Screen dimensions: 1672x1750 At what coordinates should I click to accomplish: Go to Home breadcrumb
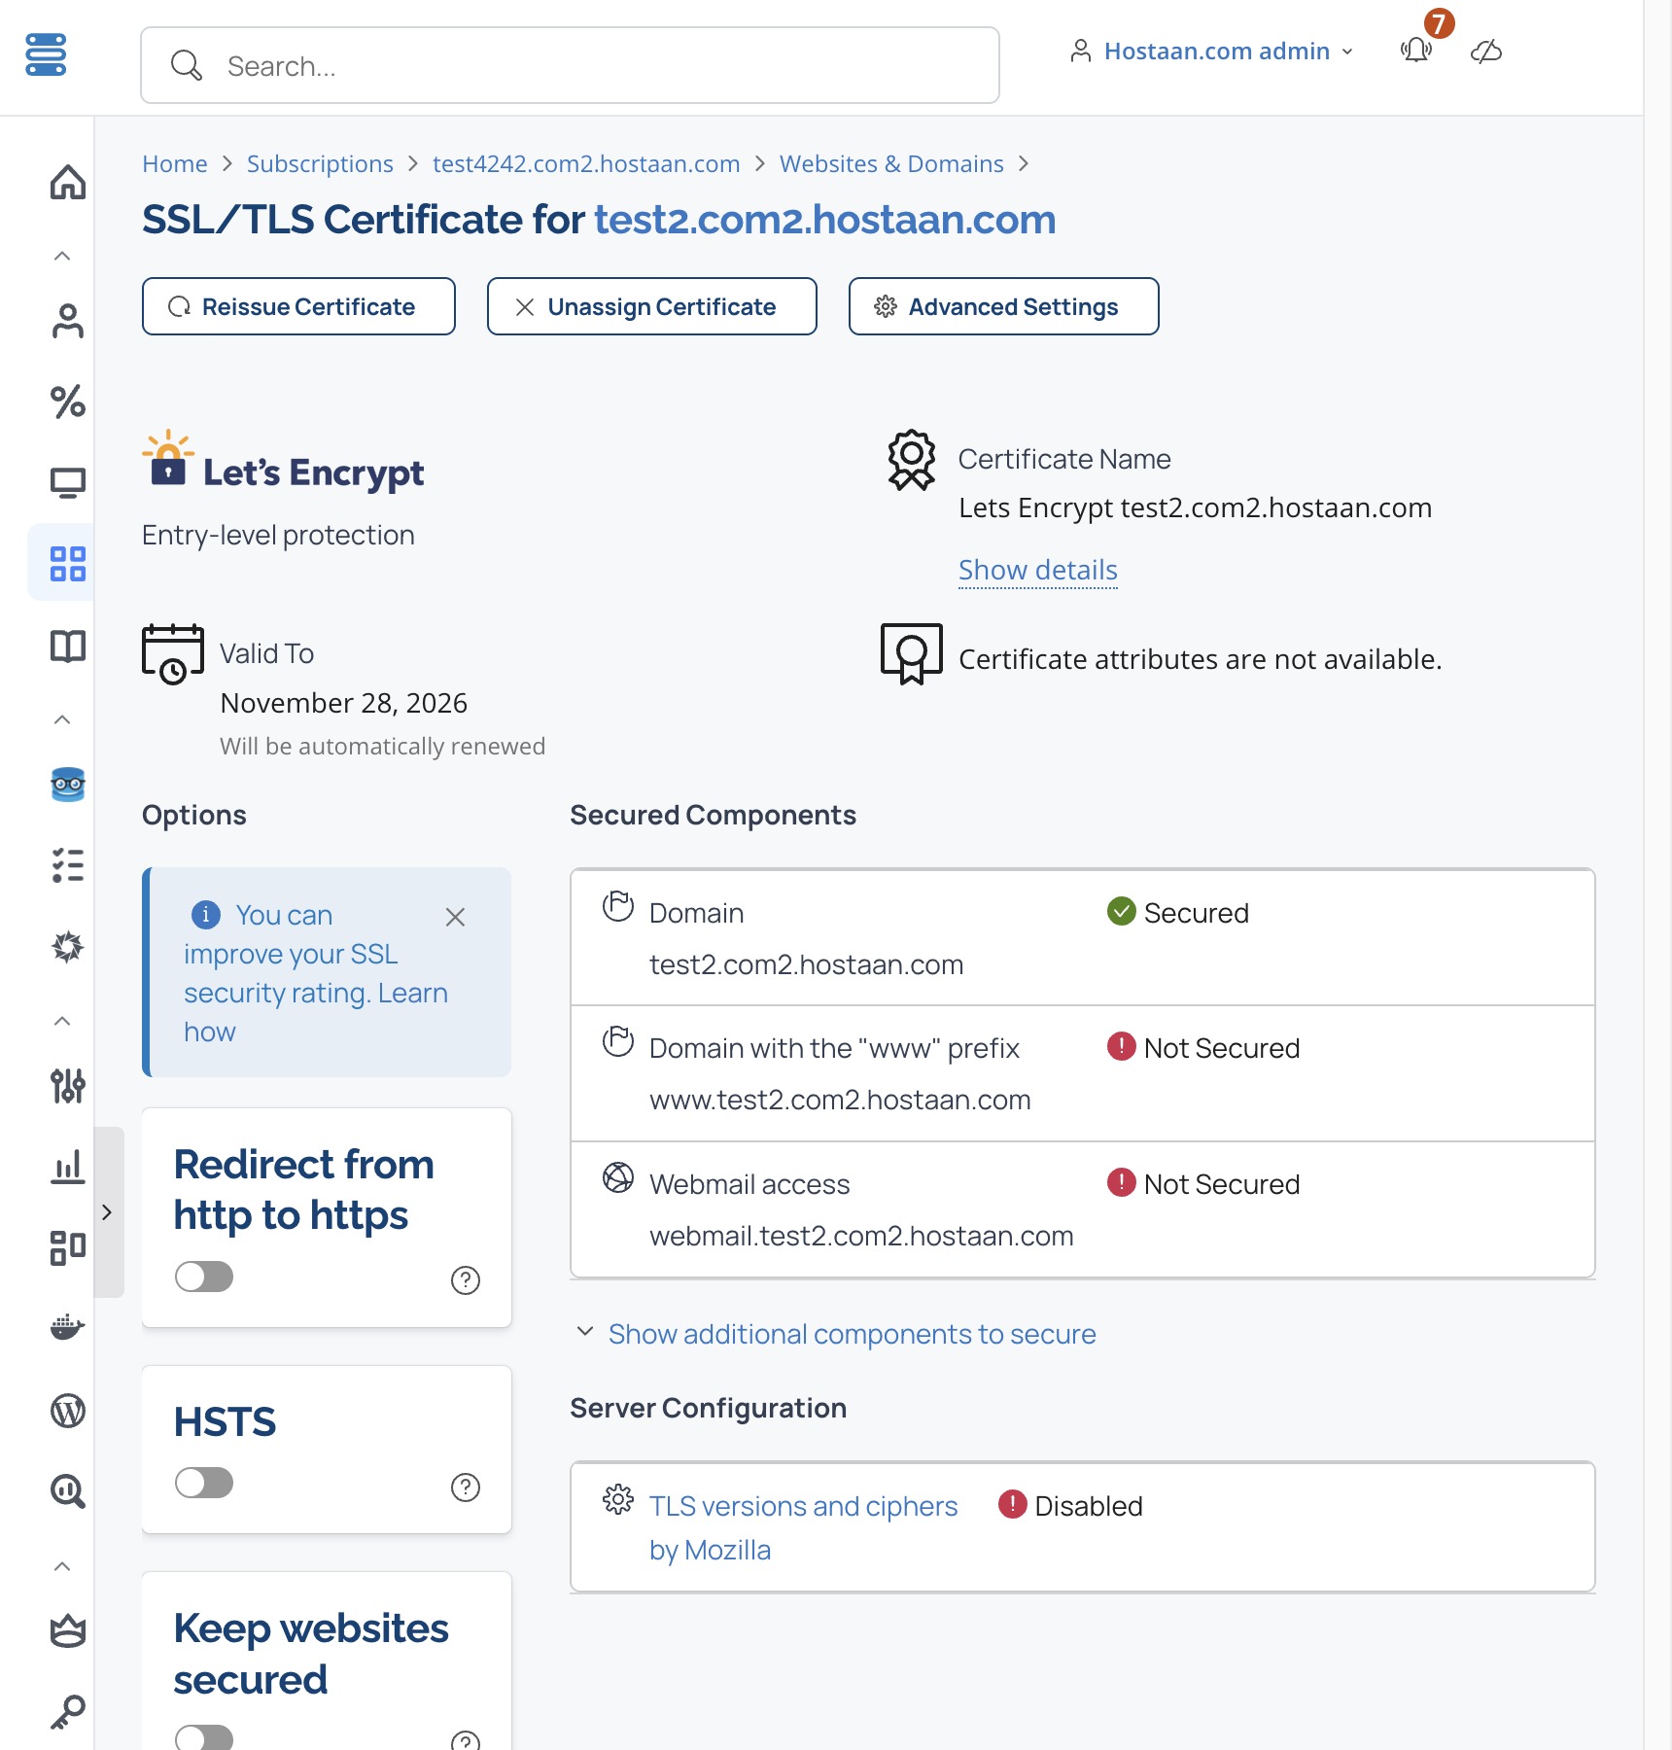click(175, 163)
